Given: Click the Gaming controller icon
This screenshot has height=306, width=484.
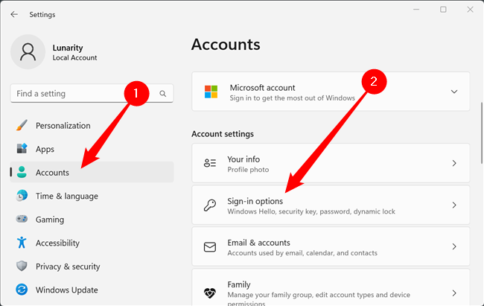Looking at the screenshot, I should pyautogui.click(x=22, y=220).
